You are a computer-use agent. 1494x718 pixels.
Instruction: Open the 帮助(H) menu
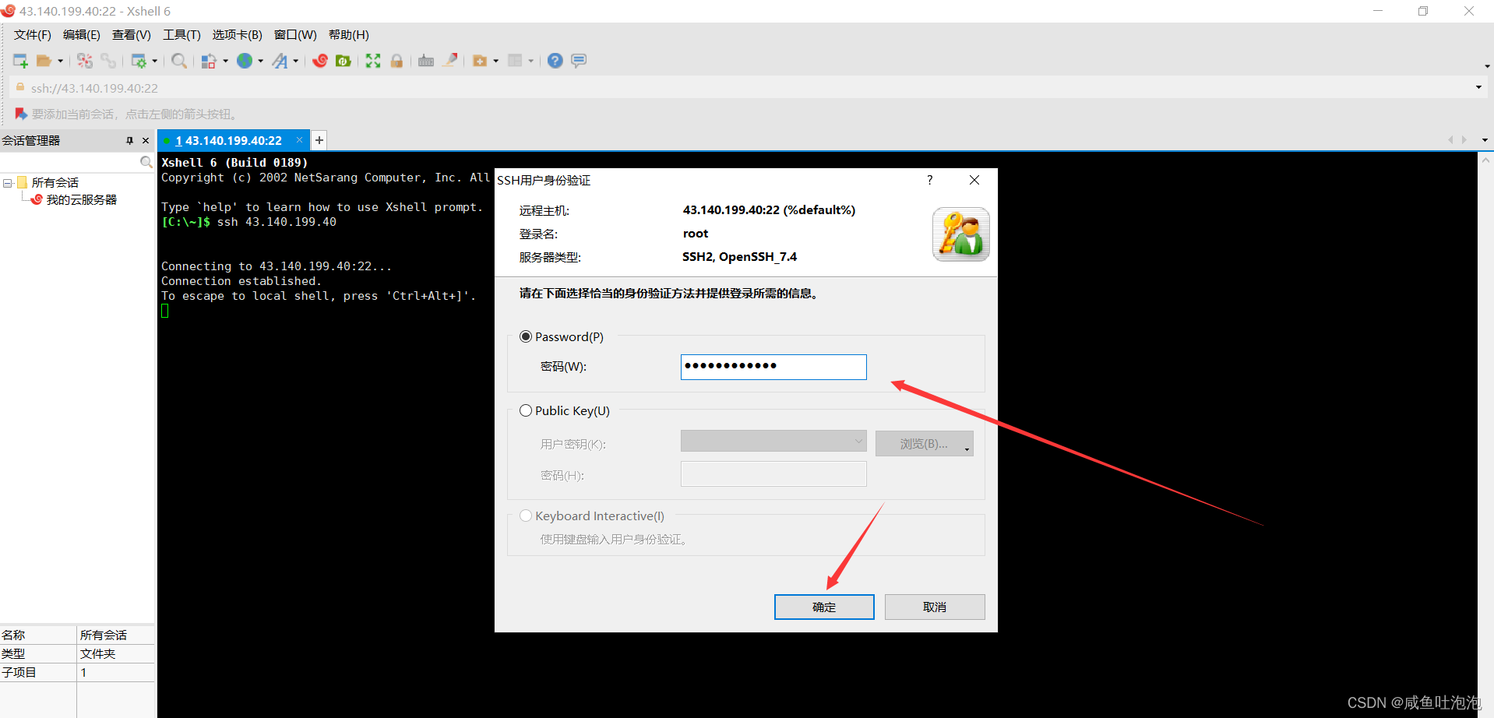(349, 35)
